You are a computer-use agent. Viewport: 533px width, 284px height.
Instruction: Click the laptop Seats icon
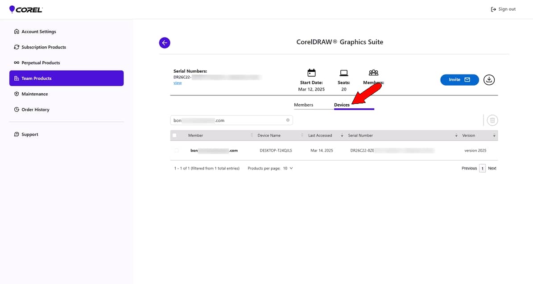tap(343, 73)
